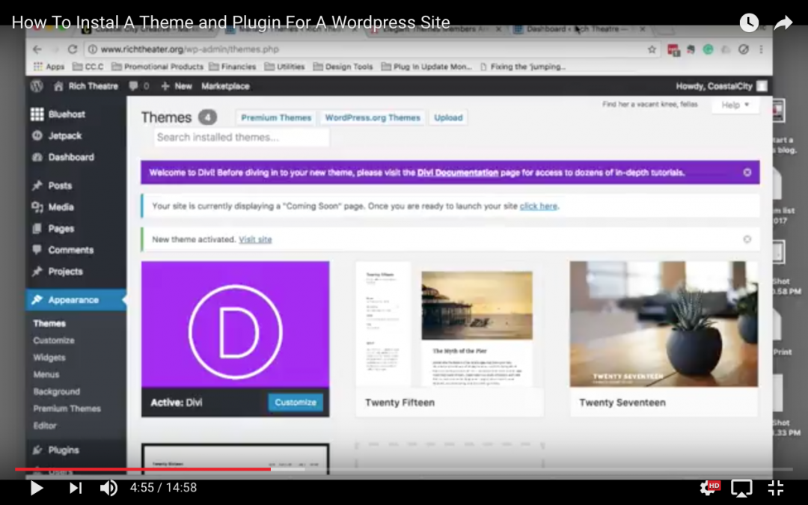Open Background submenu item
The width and height of the screenshot is (808, 505).
57,391
